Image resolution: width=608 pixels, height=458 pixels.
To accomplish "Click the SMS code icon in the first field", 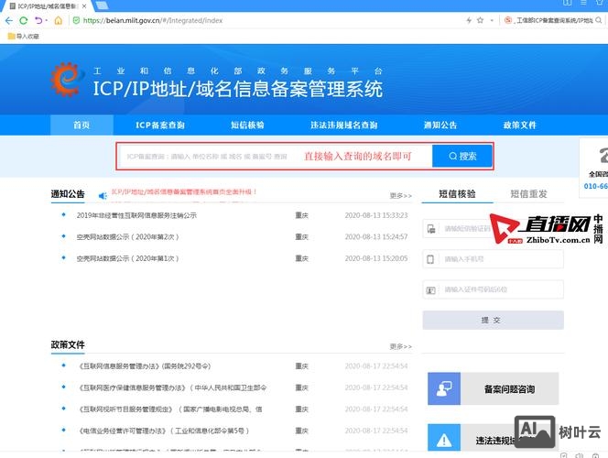I will pyautogui.click(x=431, y=229).
